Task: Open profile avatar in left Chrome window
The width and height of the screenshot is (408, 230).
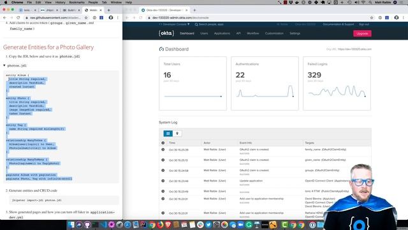Action: point(111,18)
